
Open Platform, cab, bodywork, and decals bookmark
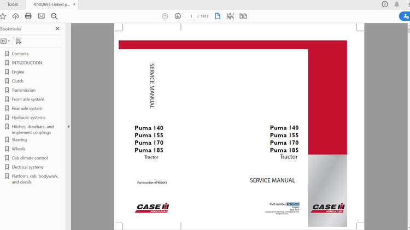pyautogui.click(x=35, y=179)
